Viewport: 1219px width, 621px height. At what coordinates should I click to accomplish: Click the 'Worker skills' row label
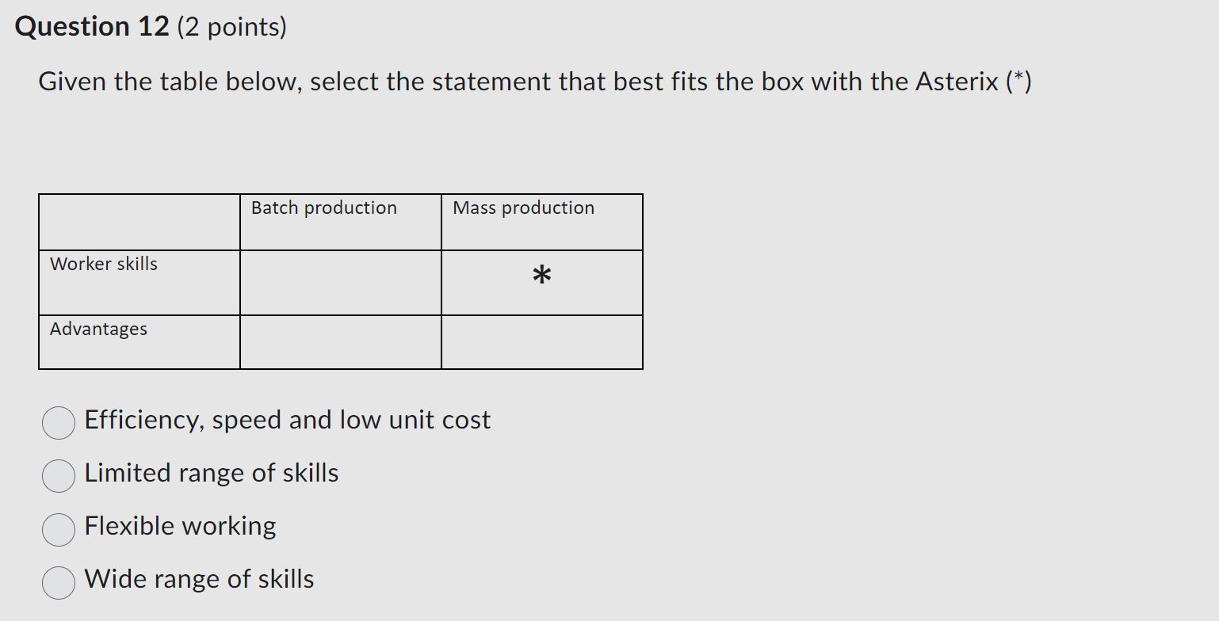point(104,264)
